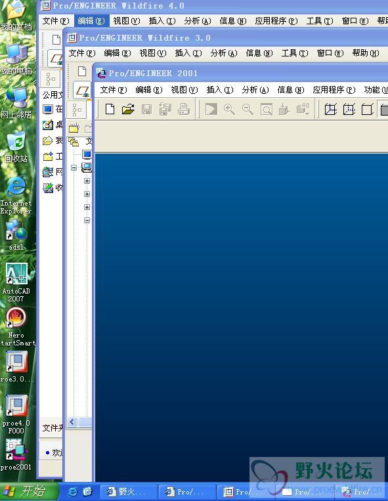The width and height of the screenshot is (388, 501).
Task: Open 编辑(E) menu in Wildfire 4.0
Action: [x=91, y=21]
